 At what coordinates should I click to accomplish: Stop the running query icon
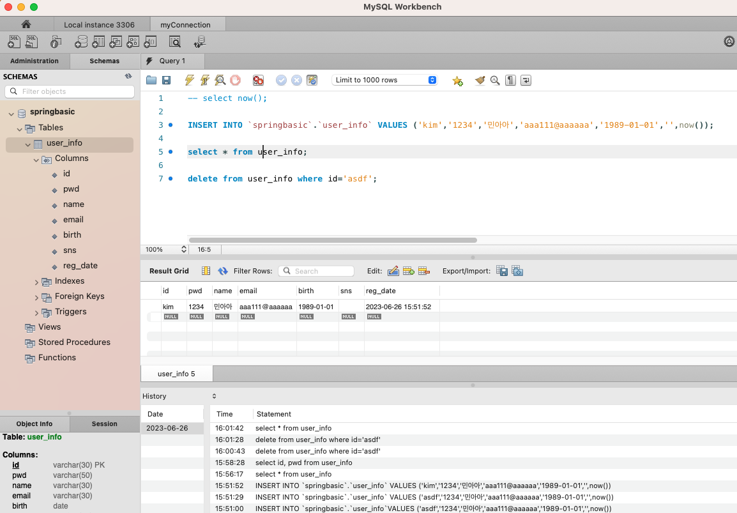coord(236,80)
